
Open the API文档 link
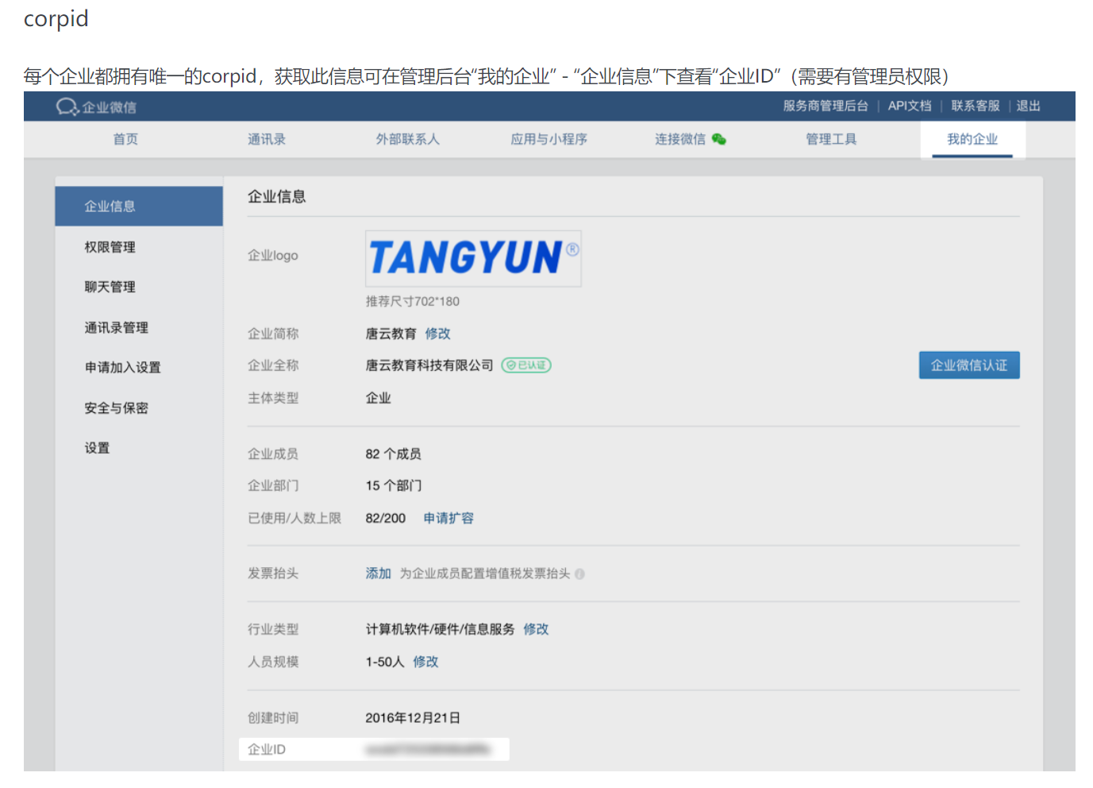pos(910,106)
